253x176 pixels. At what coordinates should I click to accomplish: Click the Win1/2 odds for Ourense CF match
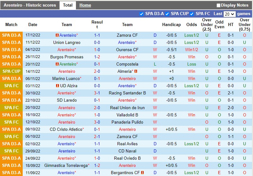click(192, 50)
